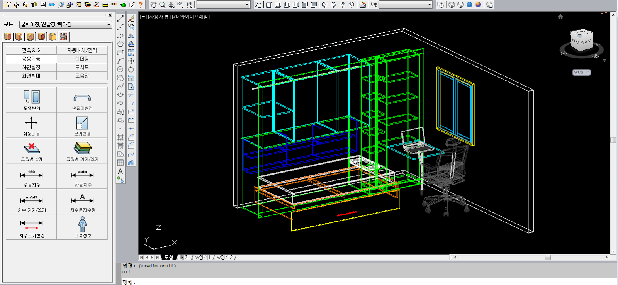Click the 쉬운이동 button
Viewport: 618px width, 285px height.
31,126
